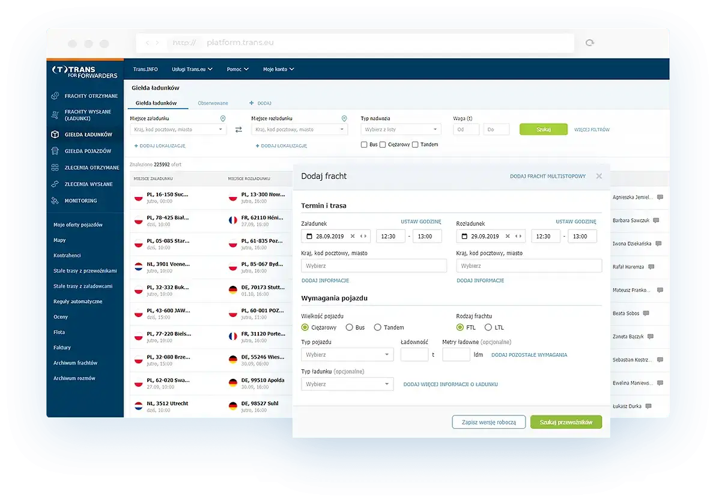
Task: Tick the Tandem checkbox filter
Action: tap(415, 145)
